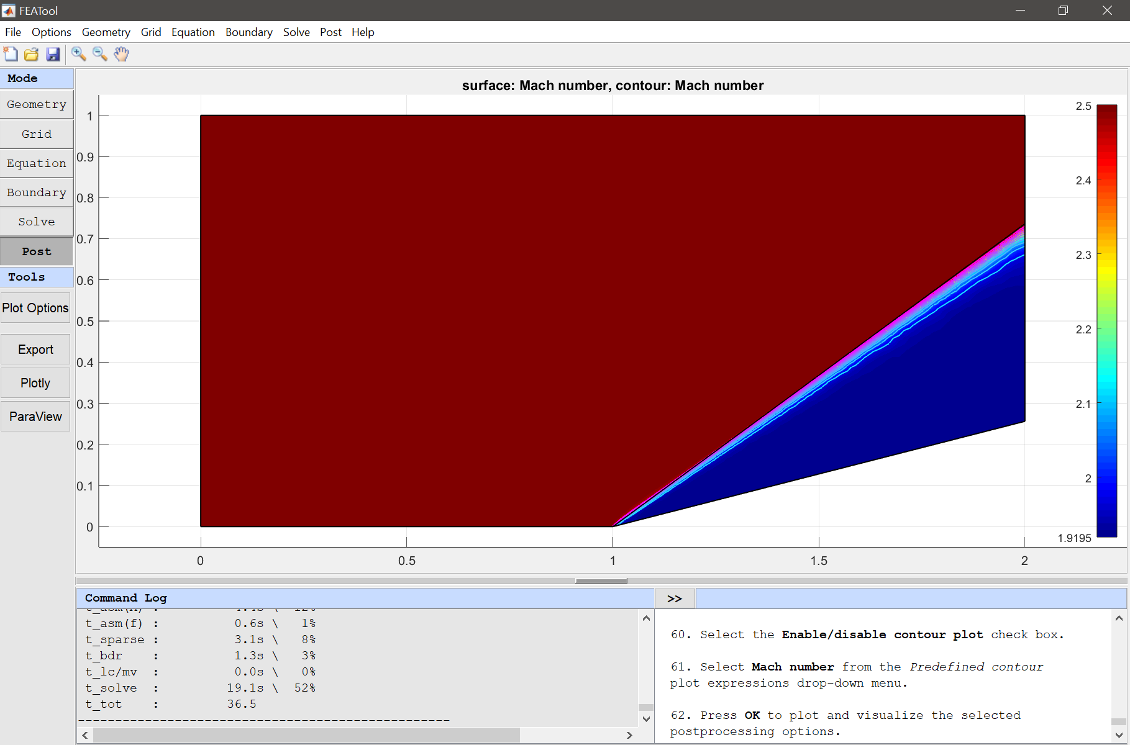
Task: Switch to Boundary mode in sidebar
Action: click(x=37, y=192)
